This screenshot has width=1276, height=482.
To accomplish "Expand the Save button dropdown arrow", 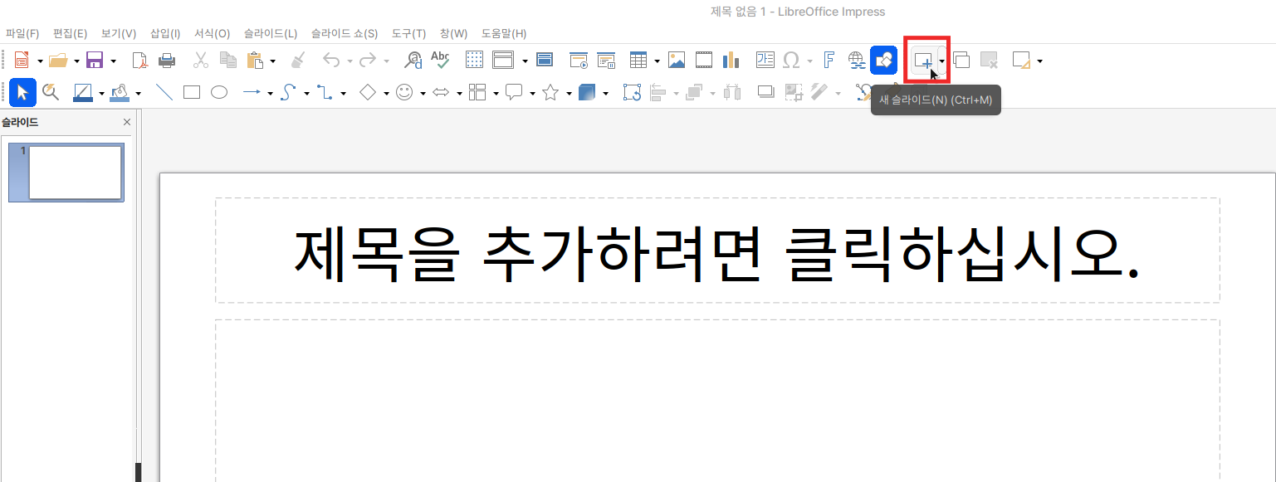I will tap(113, 61).
